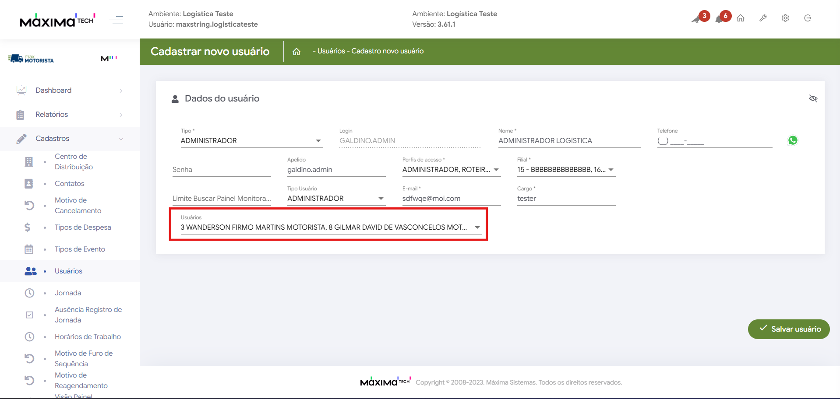Click the small M logo in sidebar
Image resolution: width=840 pixels, height=399 pixels.
(109, 58)
